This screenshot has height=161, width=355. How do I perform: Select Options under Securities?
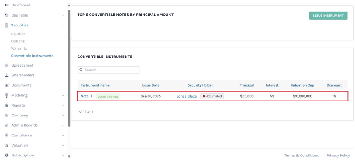click(x=18, y=41)
